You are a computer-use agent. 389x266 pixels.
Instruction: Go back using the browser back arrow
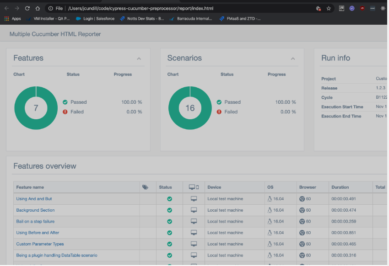tap(7, 8)
